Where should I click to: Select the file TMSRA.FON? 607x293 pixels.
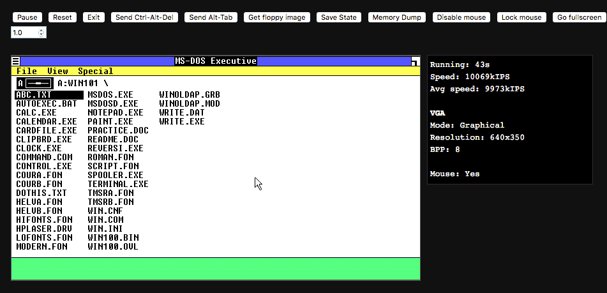click(x=110, y=193)
